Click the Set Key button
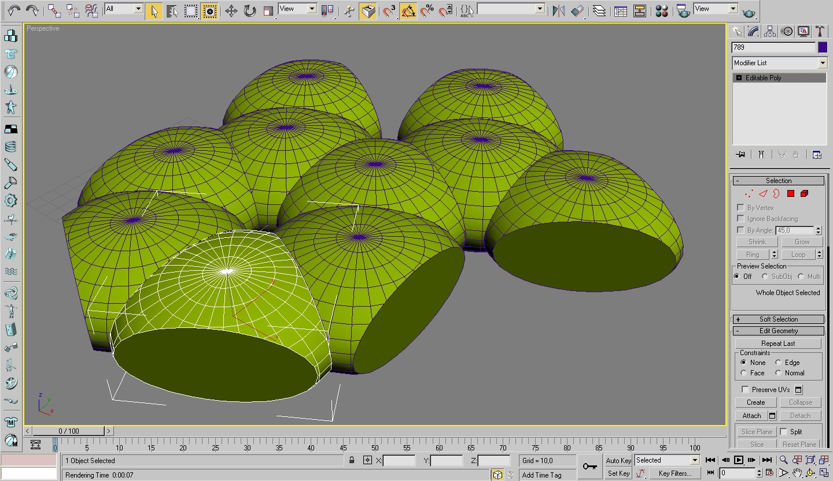 pyautogui.click(x=618, y=473)
